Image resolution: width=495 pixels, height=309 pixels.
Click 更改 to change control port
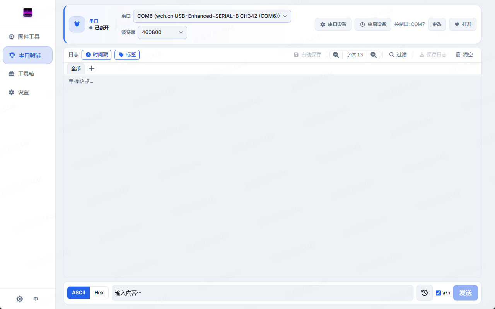coord(437,24)
